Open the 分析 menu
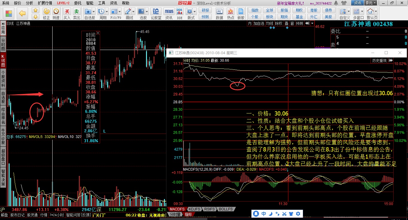This screenshot has width=408, height=220. [x=29, y=3]
